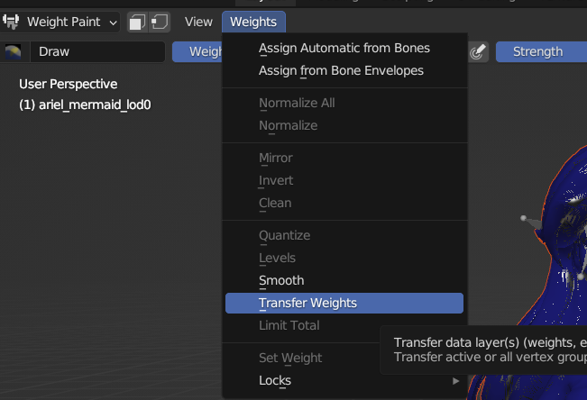Click the ariel_mermaid_lod0 viewport label
The width and height of the screenshot is (587, 400).
(85, 105)
